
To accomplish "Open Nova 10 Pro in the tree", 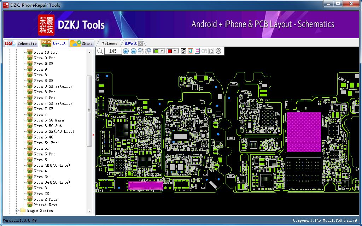I will pos(46,52).
